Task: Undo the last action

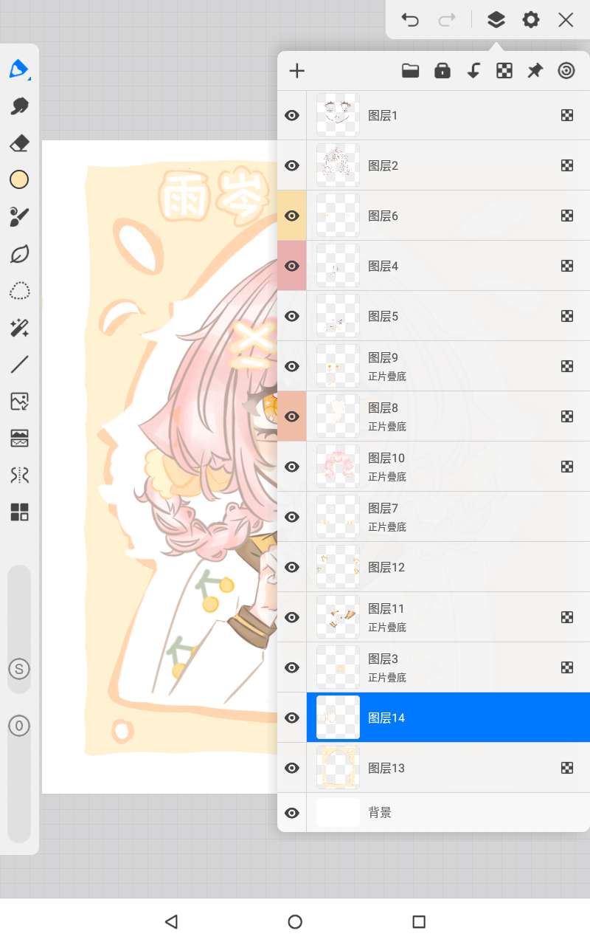Action: (x=410, y=20)
